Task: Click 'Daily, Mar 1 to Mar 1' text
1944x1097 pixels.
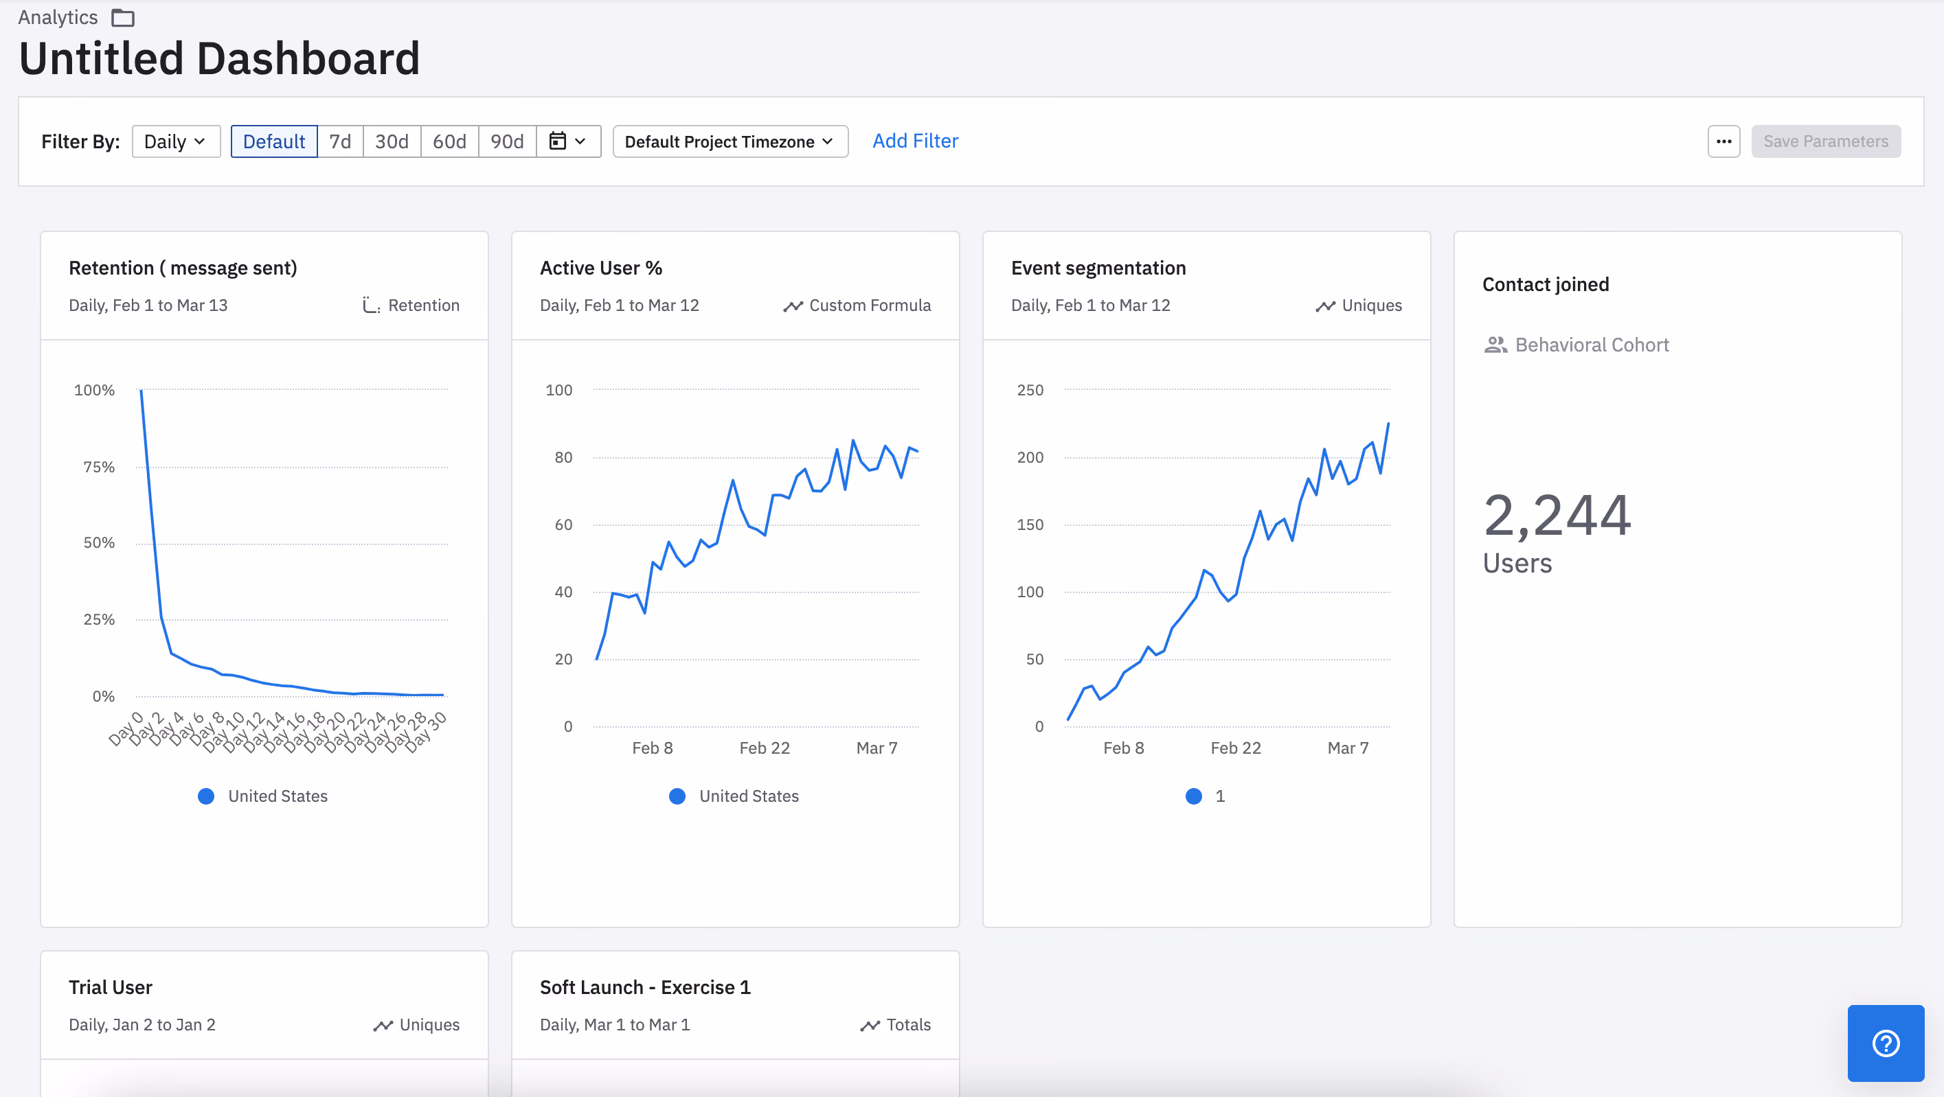Action: (614, 1025)
